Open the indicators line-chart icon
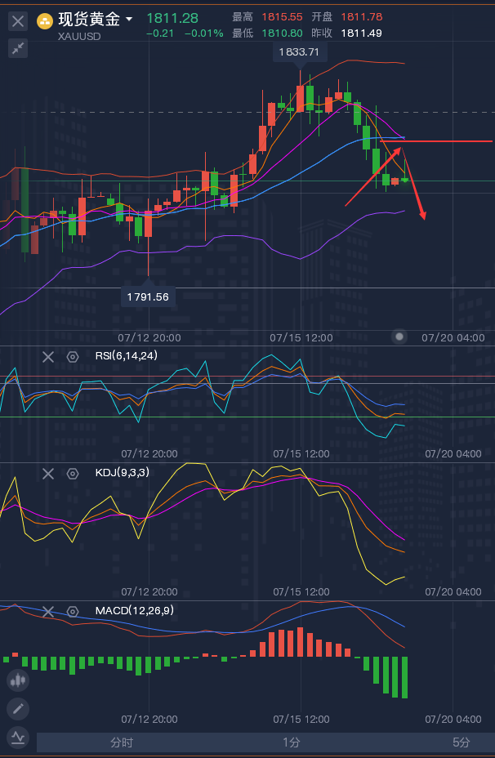This screenshot has height=758, width=495. point(18,738)
